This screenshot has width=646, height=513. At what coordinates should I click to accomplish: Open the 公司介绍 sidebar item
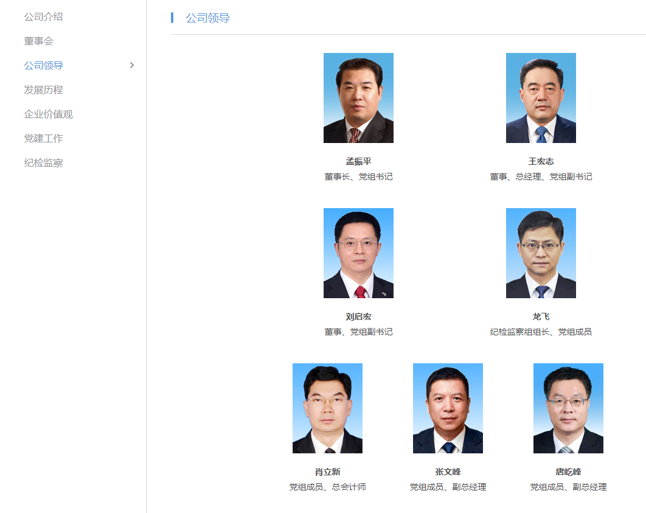(x=43, y=17)
